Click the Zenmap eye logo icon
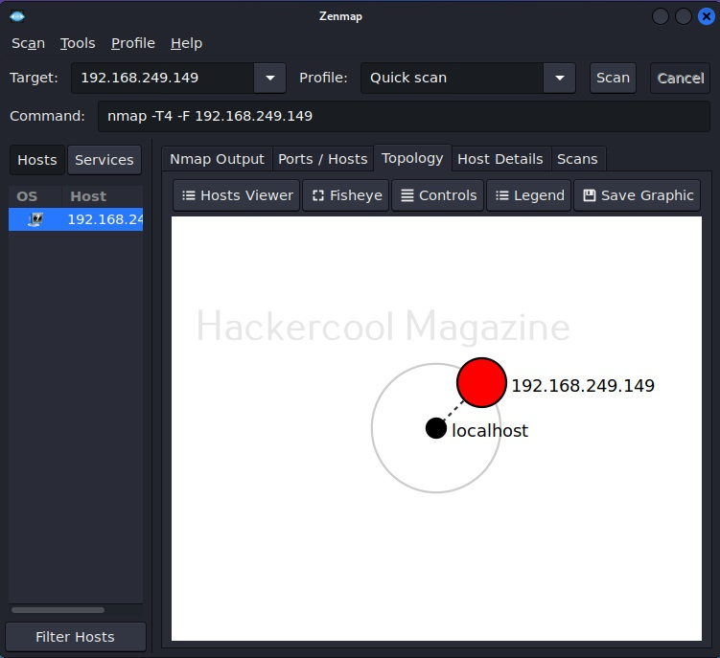 [17, 17]
